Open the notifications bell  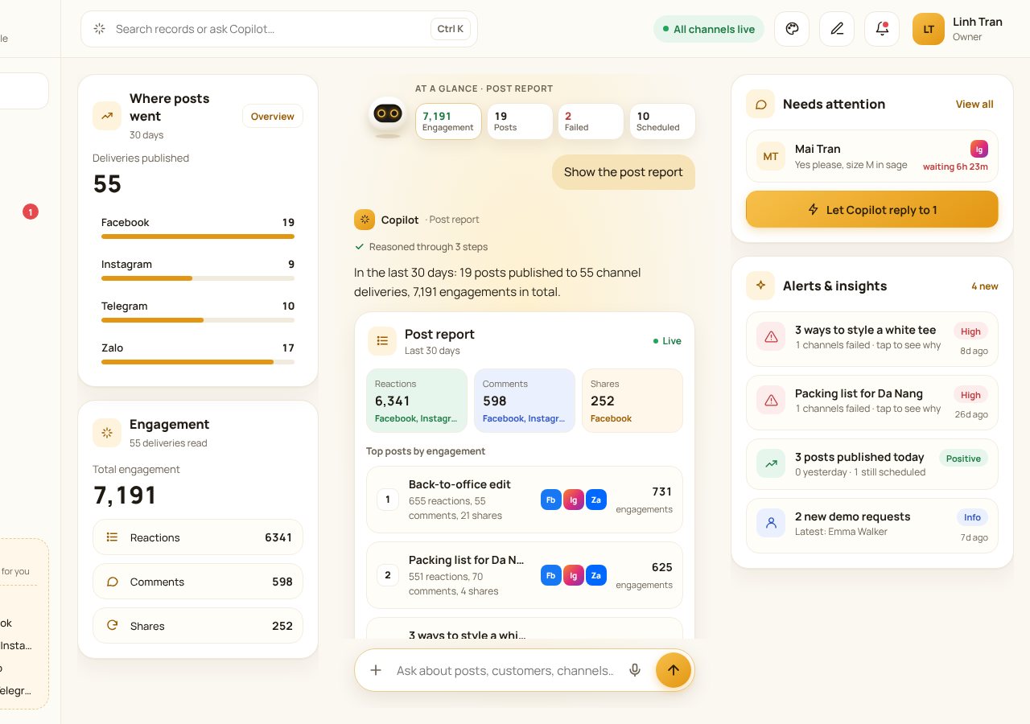(882, 29)
